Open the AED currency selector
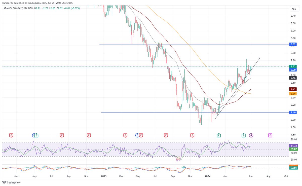This screenshot has width=302, height=186. (x=294, y=9)
